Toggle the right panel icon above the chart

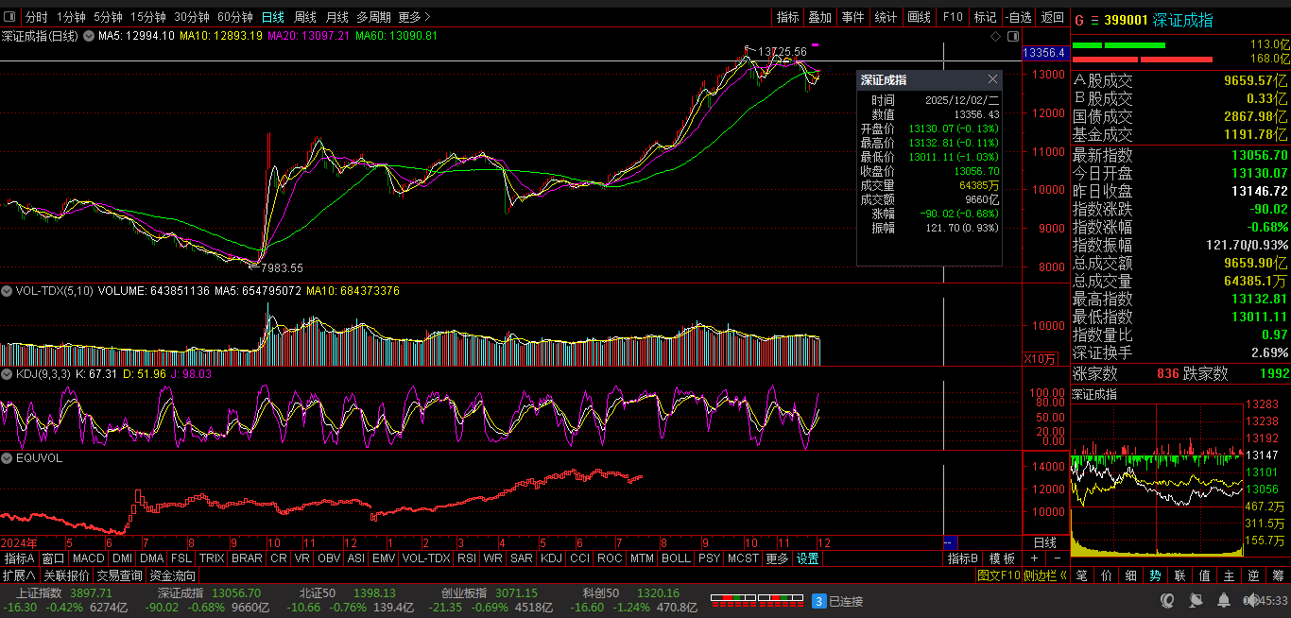[1013, 36]
